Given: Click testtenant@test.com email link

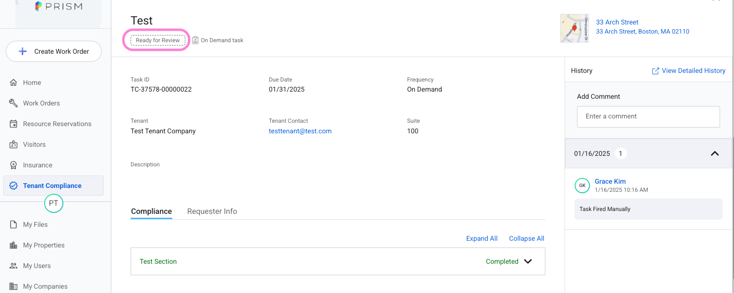Looking at the screenshot, I should tap(300, 131).
